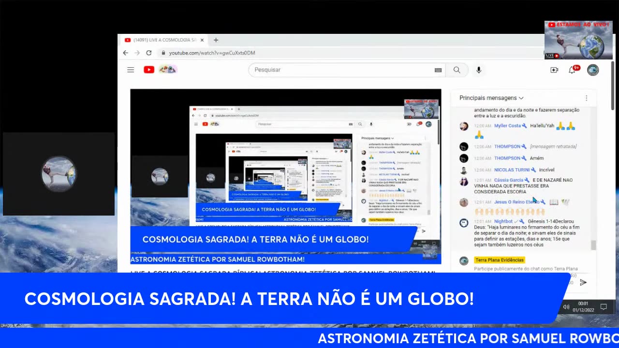
Task: Open the Create video icon
Action: (554, 70)
